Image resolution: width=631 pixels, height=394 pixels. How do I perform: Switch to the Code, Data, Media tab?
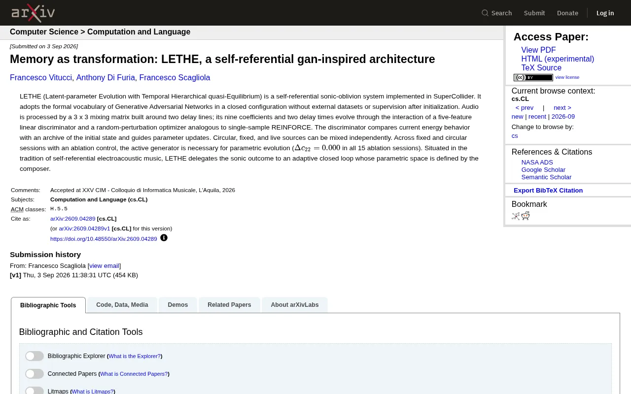(x=122, y=305)
